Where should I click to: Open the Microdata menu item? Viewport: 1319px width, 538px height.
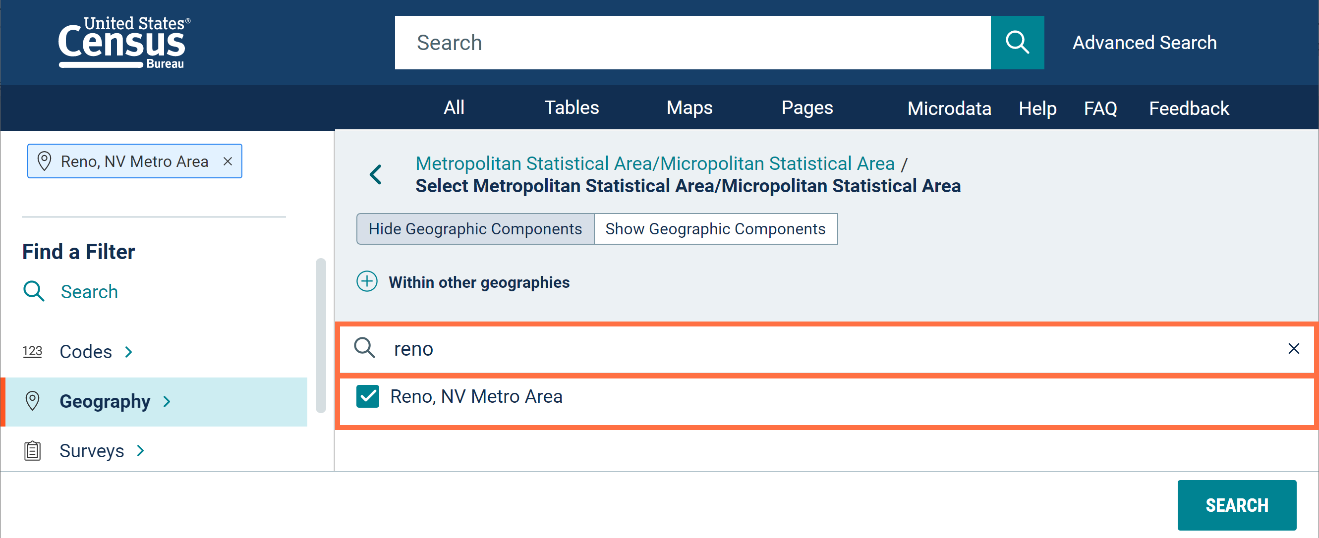pyautogui.click(x=949, y=108)
